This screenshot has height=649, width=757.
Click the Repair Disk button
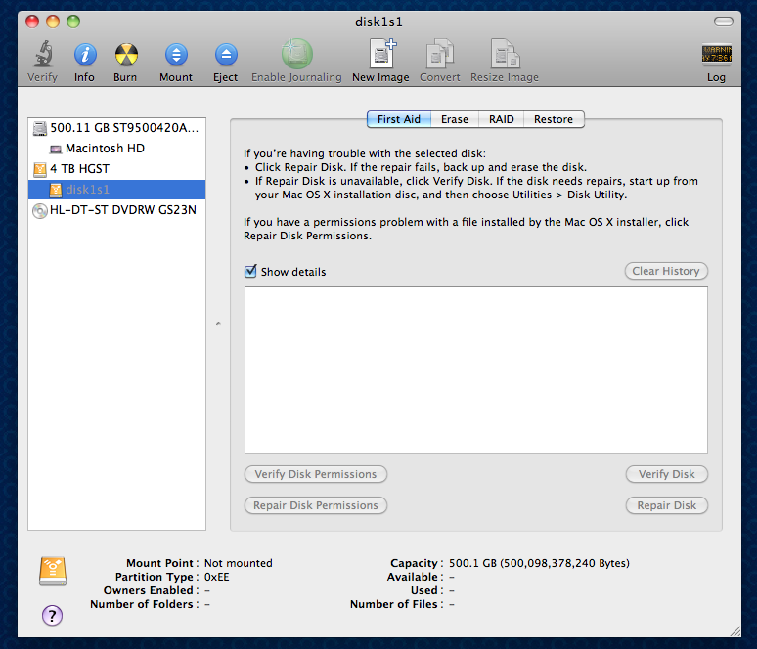point(667,505)
